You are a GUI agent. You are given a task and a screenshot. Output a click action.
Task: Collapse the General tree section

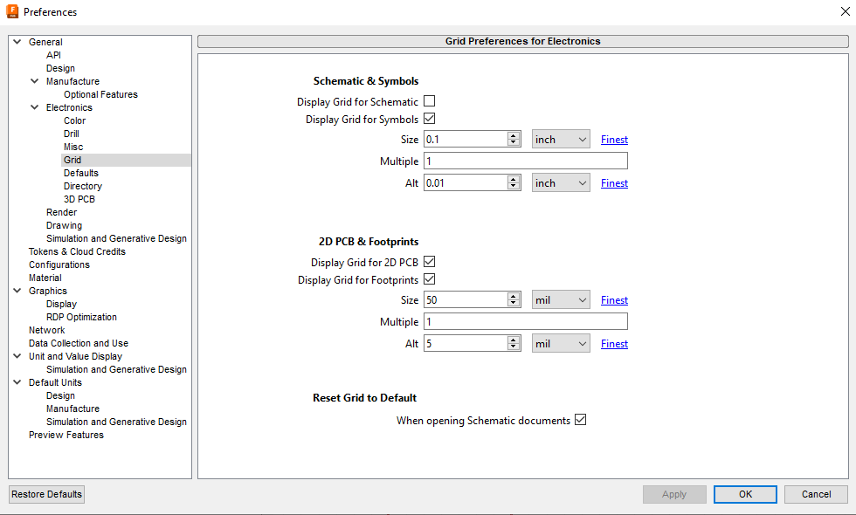coord(17,41)
